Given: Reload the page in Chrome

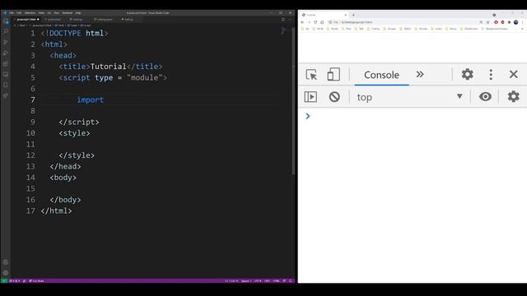Looking at the screenshot, I should pos(315,22).
